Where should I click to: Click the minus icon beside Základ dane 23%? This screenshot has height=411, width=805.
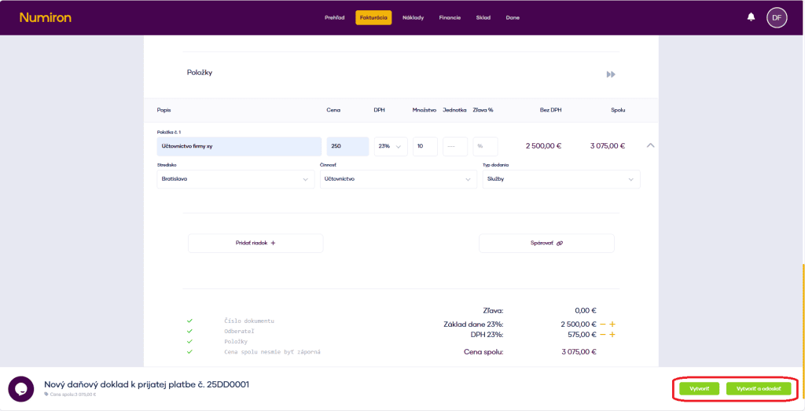tap(603, 324)
